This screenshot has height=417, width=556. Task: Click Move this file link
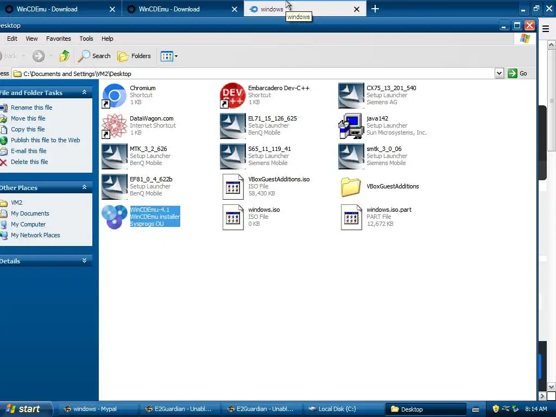(28, 118)
